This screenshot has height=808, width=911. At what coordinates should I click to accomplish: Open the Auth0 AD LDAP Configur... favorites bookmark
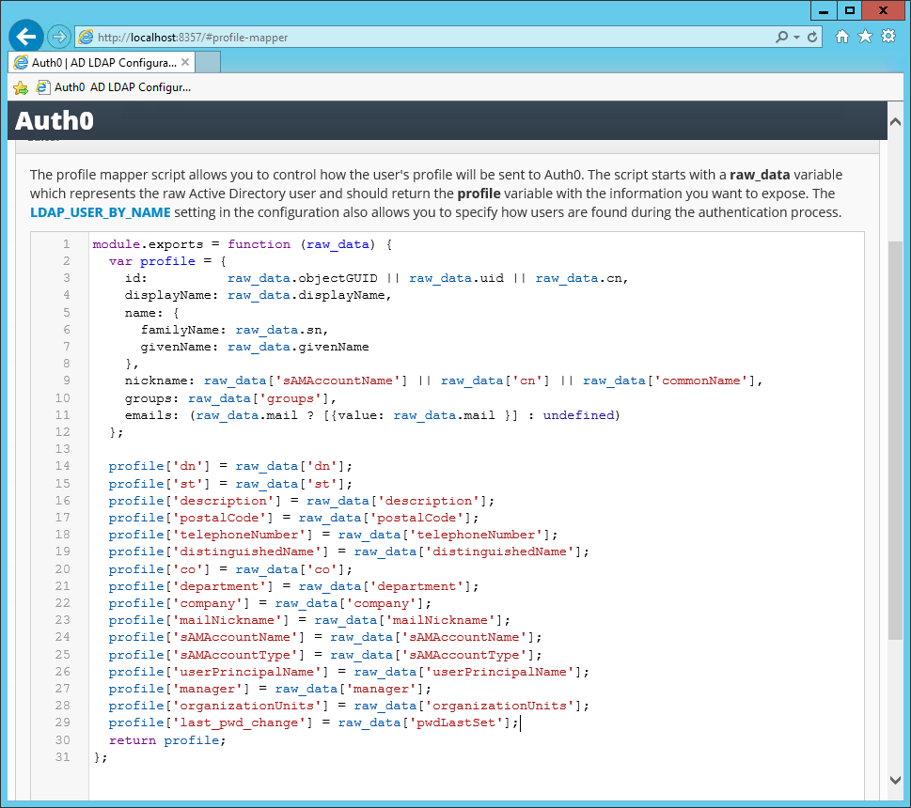click(x=114, y=87)
